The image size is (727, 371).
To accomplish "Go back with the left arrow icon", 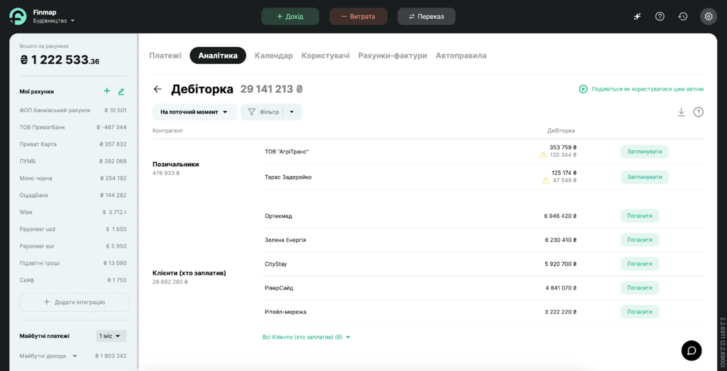I will click(157, 89).
